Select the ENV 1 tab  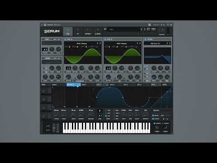click(55, 85)
